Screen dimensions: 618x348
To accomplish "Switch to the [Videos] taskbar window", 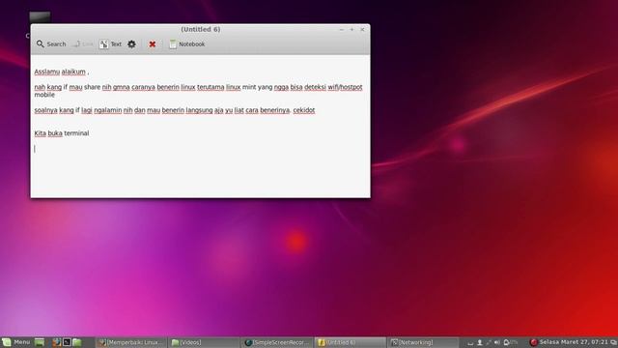I will [203, 342].
